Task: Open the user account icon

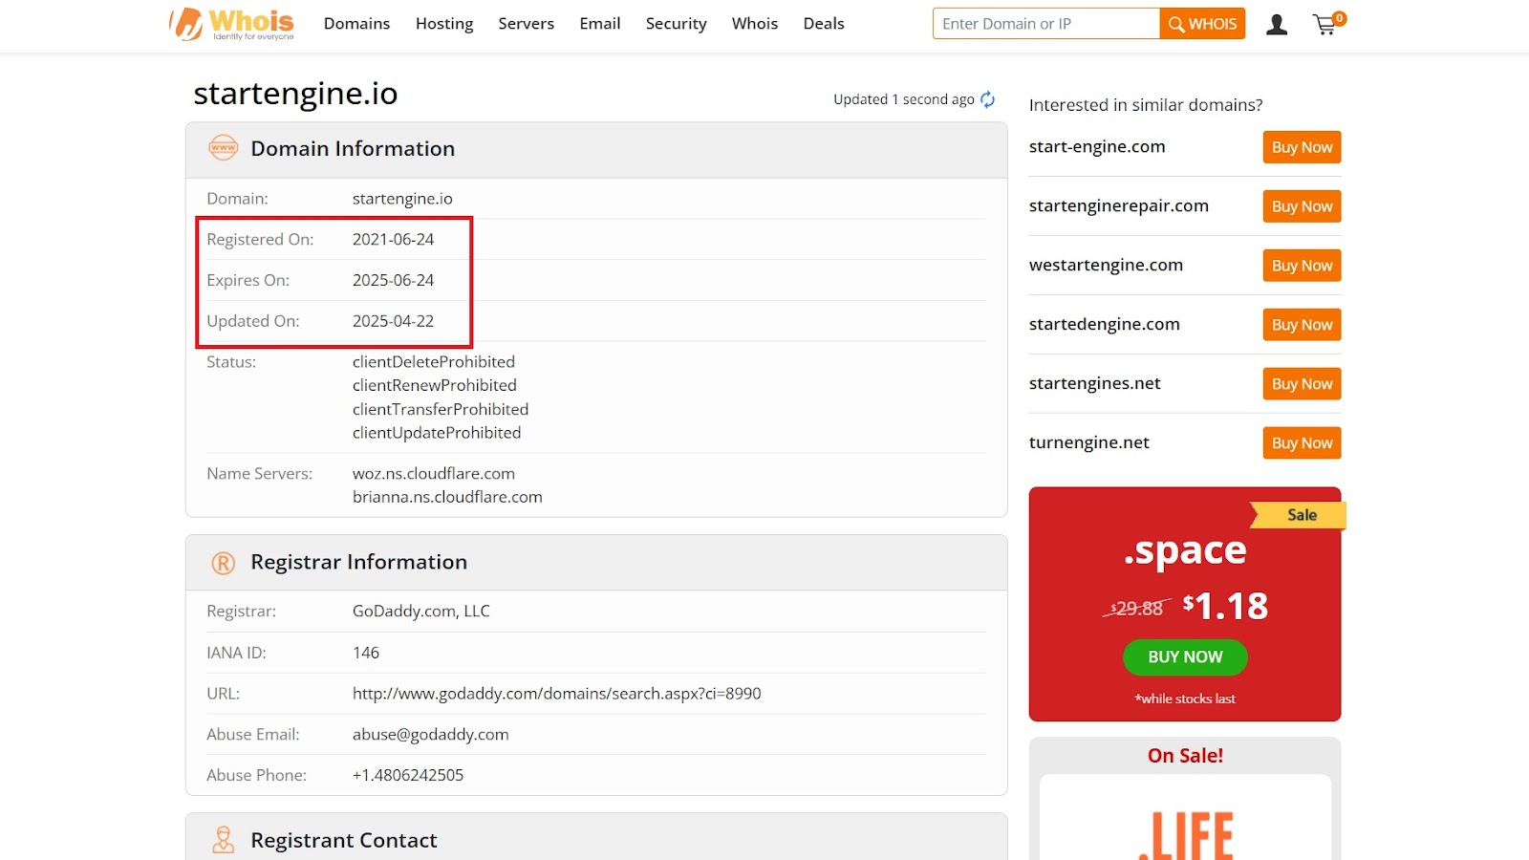Action: [x=1277, y=25]
